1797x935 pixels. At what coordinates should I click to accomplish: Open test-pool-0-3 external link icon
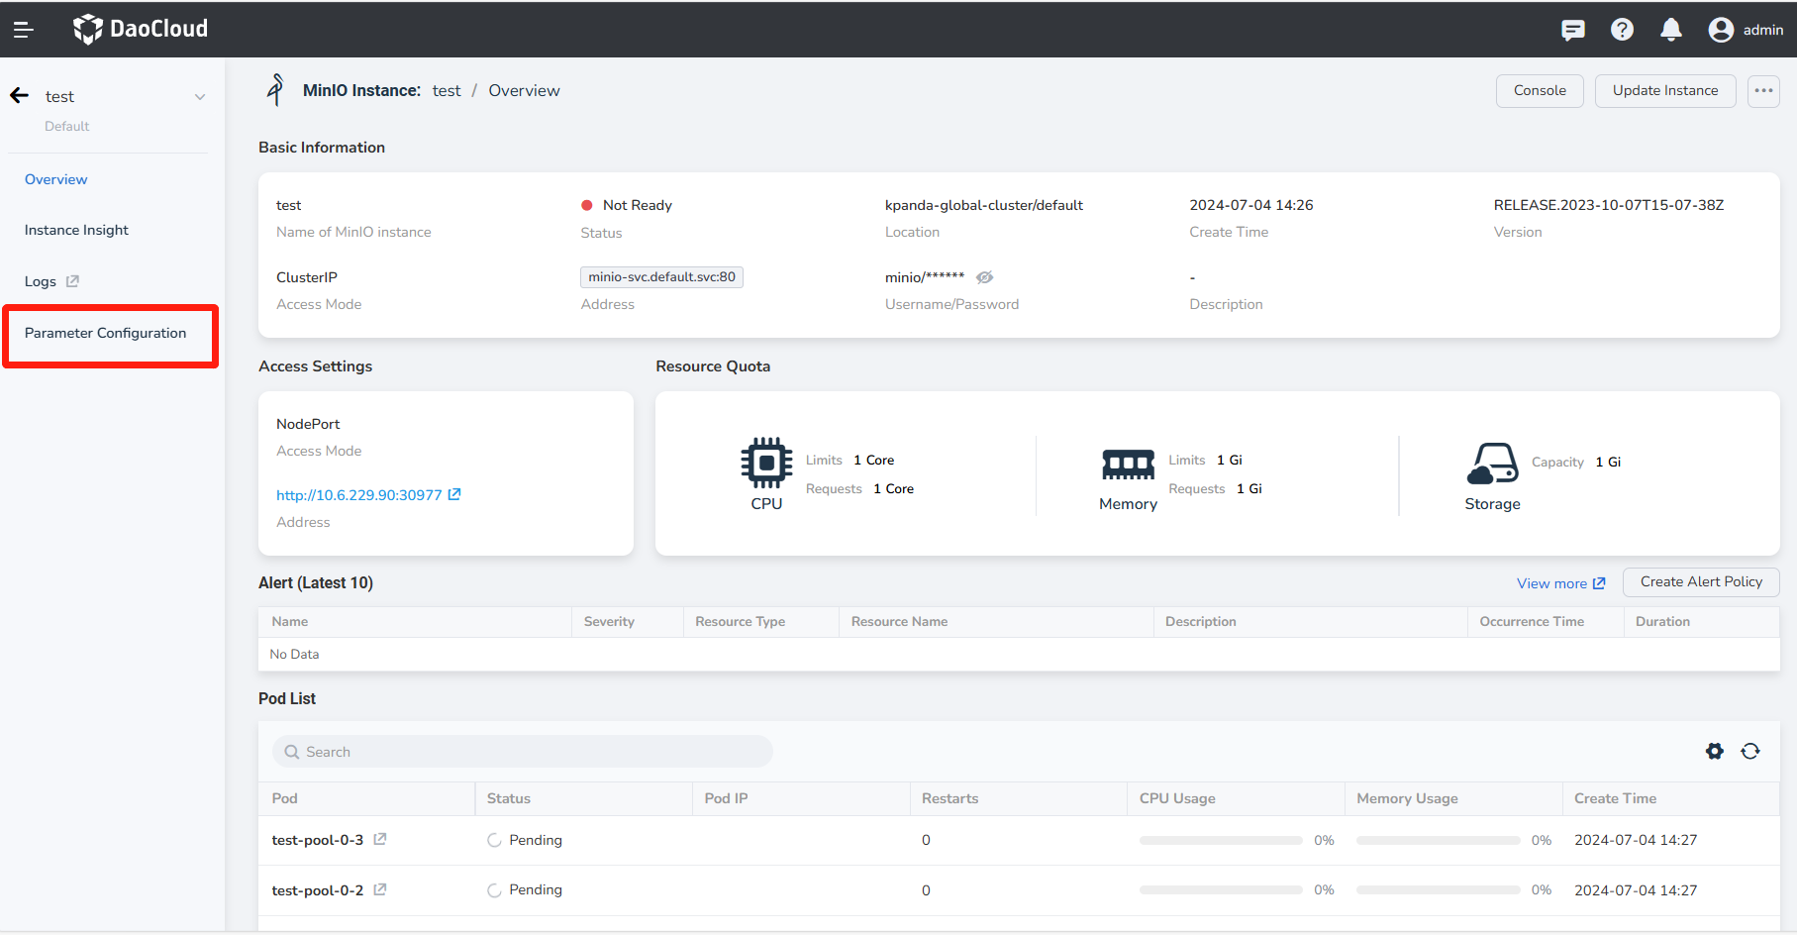coord(380,840)
